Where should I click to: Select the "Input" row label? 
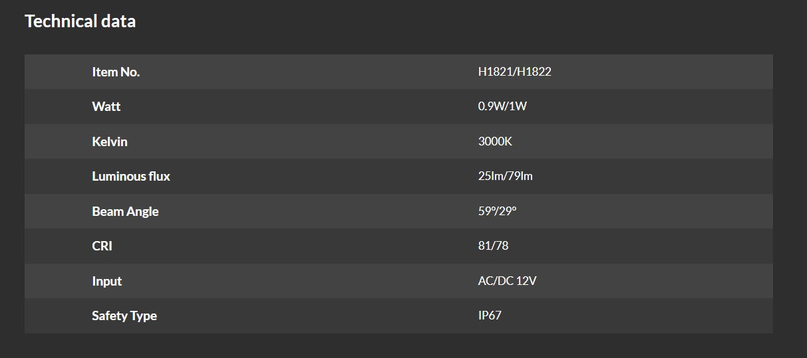tap(107, 281)
